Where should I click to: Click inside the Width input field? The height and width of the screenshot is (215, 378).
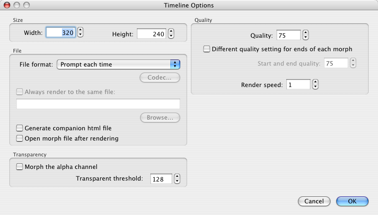61,33
